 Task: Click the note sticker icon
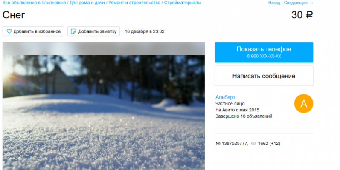(73, 31)
